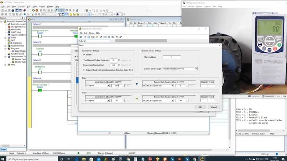Open File Explorer from the taskbar
The image size is (287, 161).
pyautogui.click(x=84, y=159)
